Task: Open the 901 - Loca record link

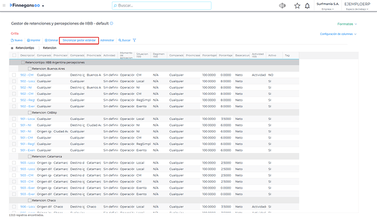Action: (x=27, y=119)
